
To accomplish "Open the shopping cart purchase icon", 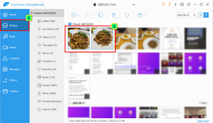I will coord(163,5).
